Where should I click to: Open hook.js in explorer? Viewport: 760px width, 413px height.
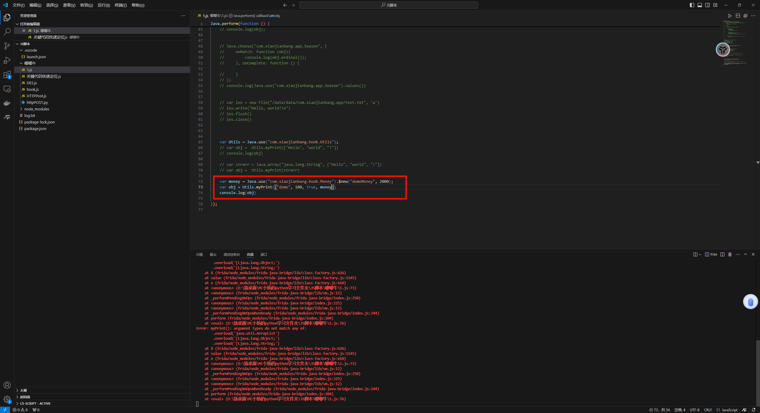pyautogui.click(x=33, y=89)
